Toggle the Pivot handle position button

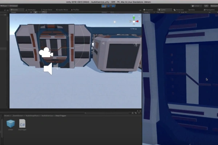tap(4, 6)
